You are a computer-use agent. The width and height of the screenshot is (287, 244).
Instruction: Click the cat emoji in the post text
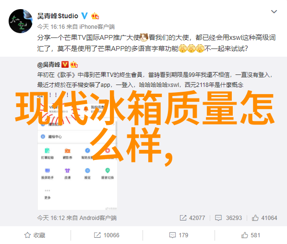pos(144,37)
